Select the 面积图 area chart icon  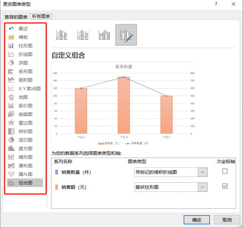[x=11, y=80]
